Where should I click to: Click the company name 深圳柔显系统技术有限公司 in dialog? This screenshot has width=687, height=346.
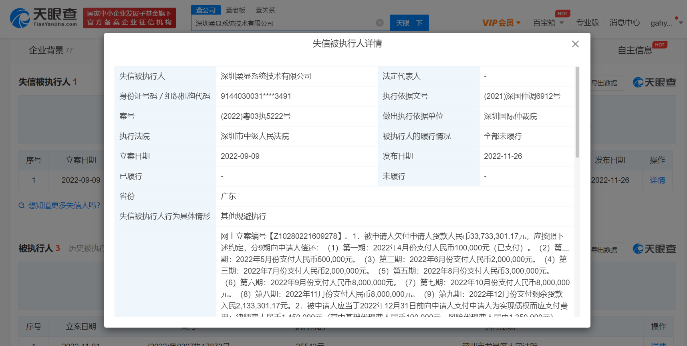pos(266,76)
